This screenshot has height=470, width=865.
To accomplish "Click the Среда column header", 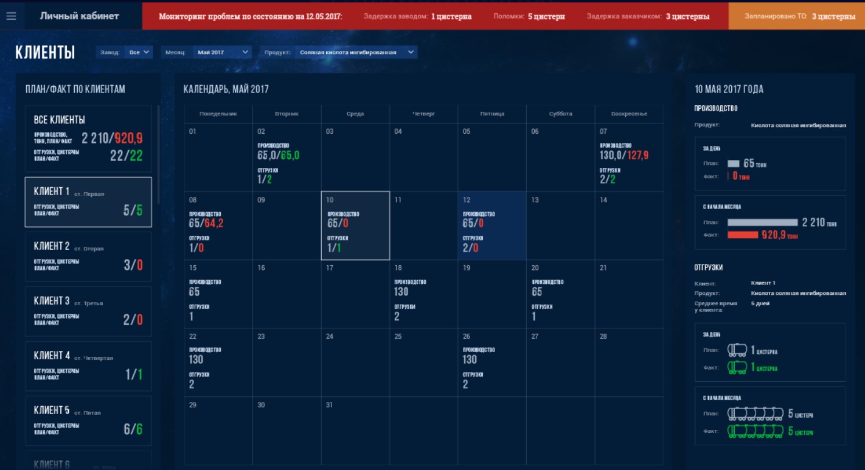I will click(x=355, y=114).
